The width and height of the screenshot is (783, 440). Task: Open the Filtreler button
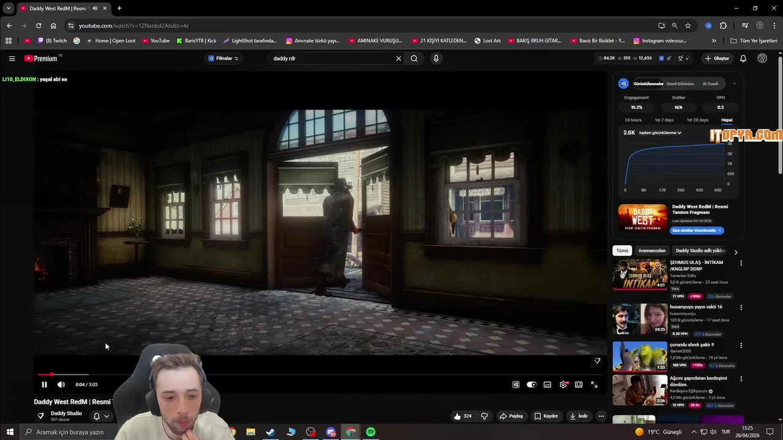pos(223,59)
